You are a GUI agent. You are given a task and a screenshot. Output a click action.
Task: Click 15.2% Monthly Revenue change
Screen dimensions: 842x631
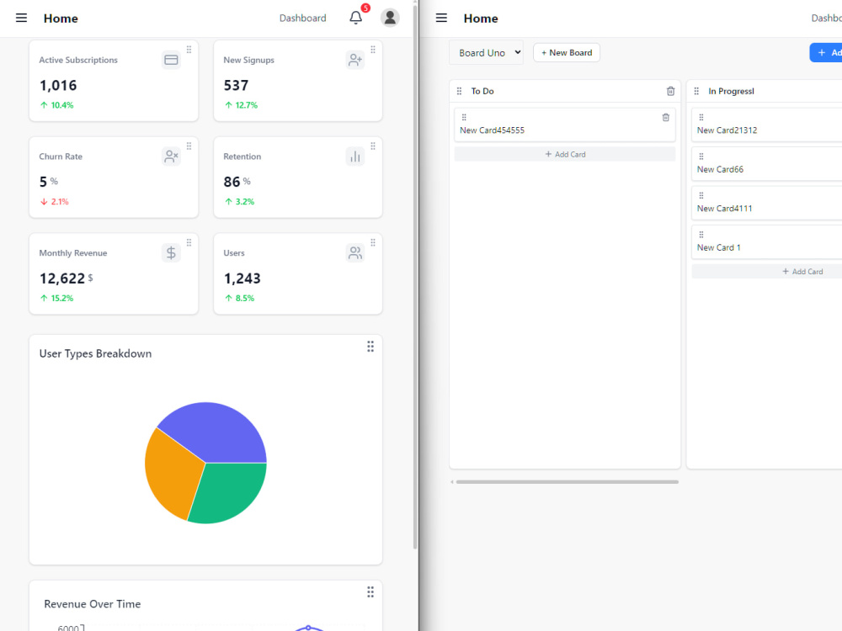[x=62, y=299]
